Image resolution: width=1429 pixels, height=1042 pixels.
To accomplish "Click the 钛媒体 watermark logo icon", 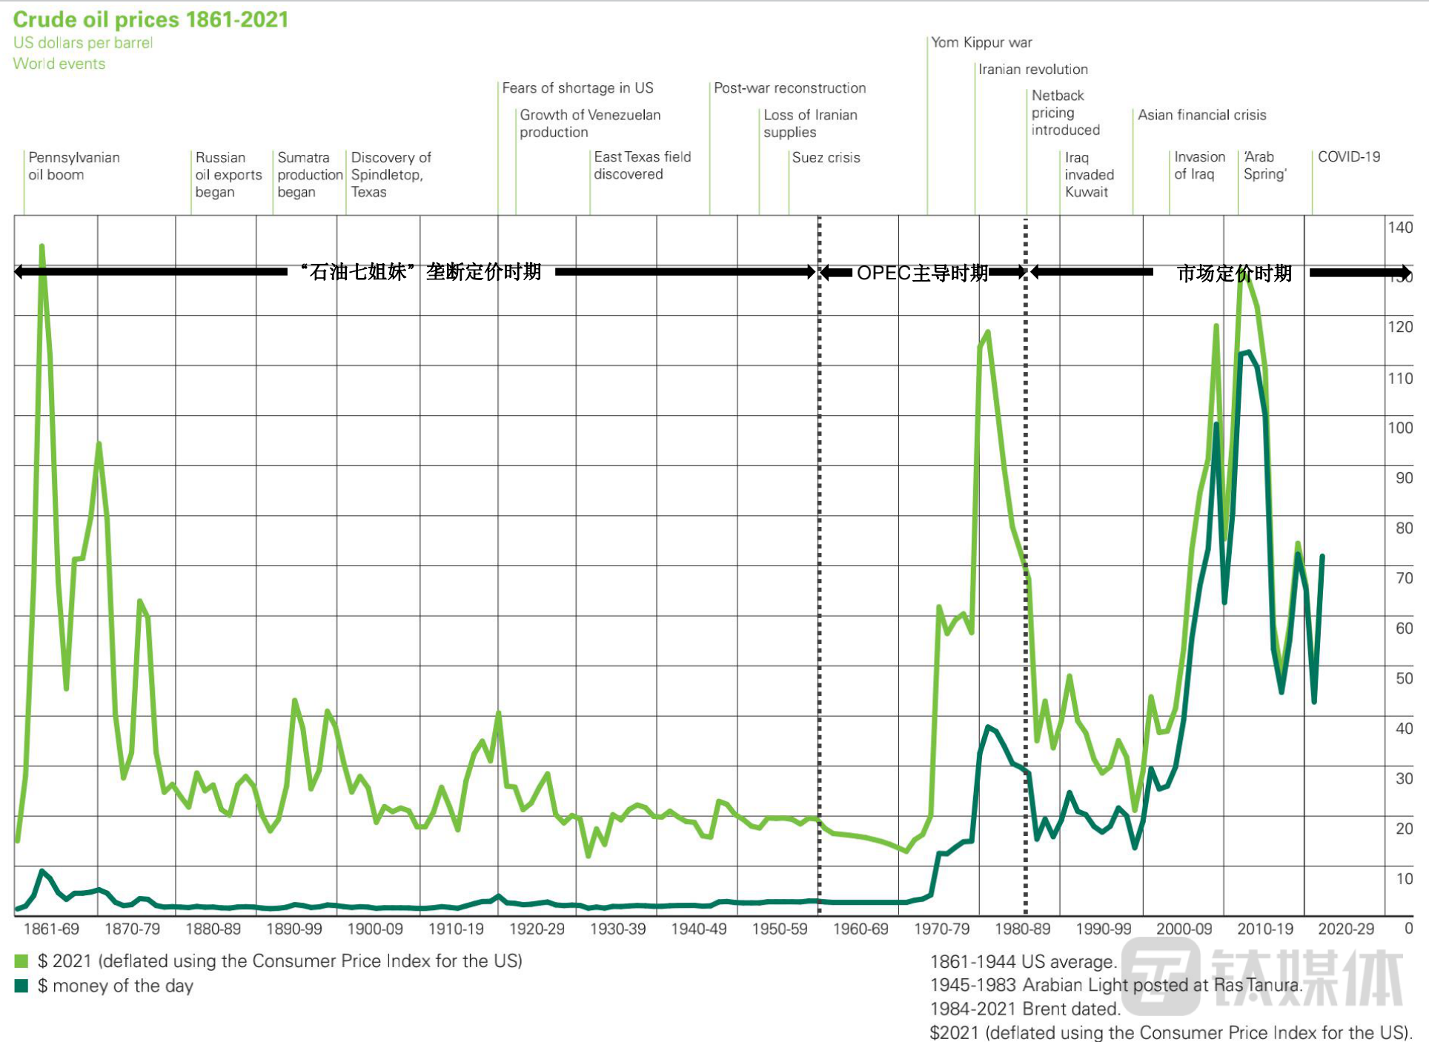I will (x=1161, y=976).
